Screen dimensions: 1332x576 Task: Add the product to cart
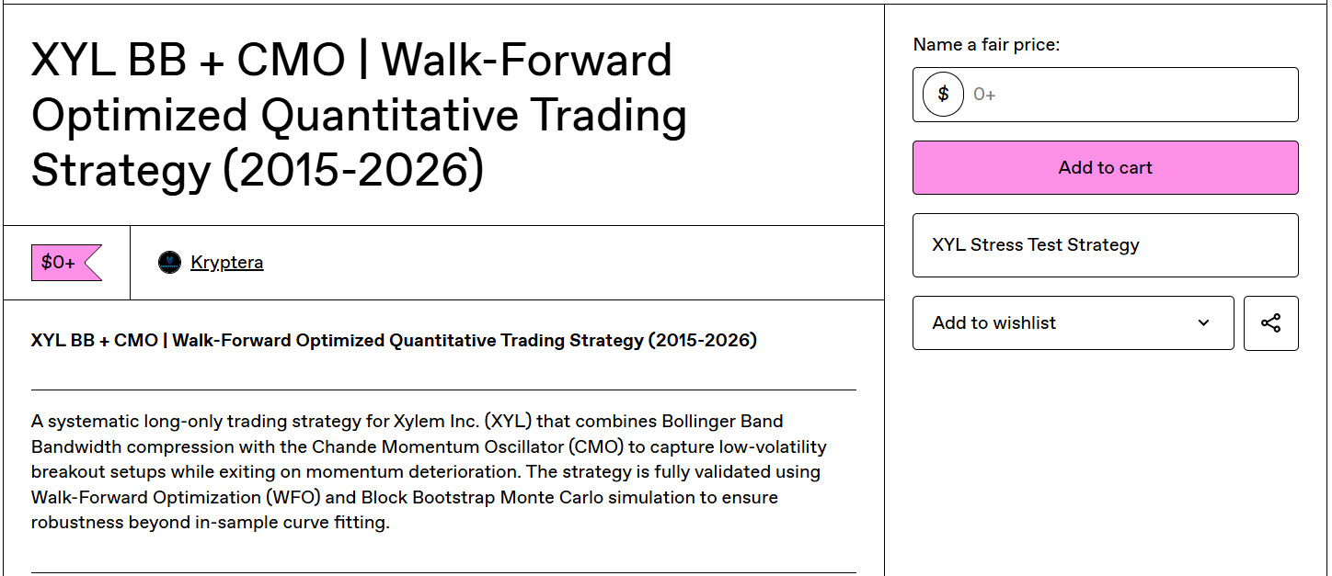(1105, 167)
